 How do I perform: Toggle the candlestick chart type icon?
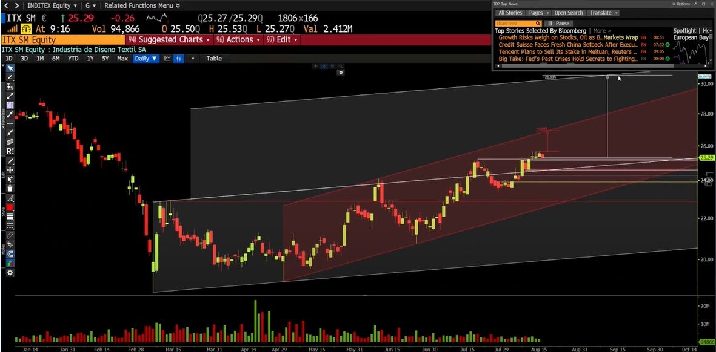coord(179,58)
